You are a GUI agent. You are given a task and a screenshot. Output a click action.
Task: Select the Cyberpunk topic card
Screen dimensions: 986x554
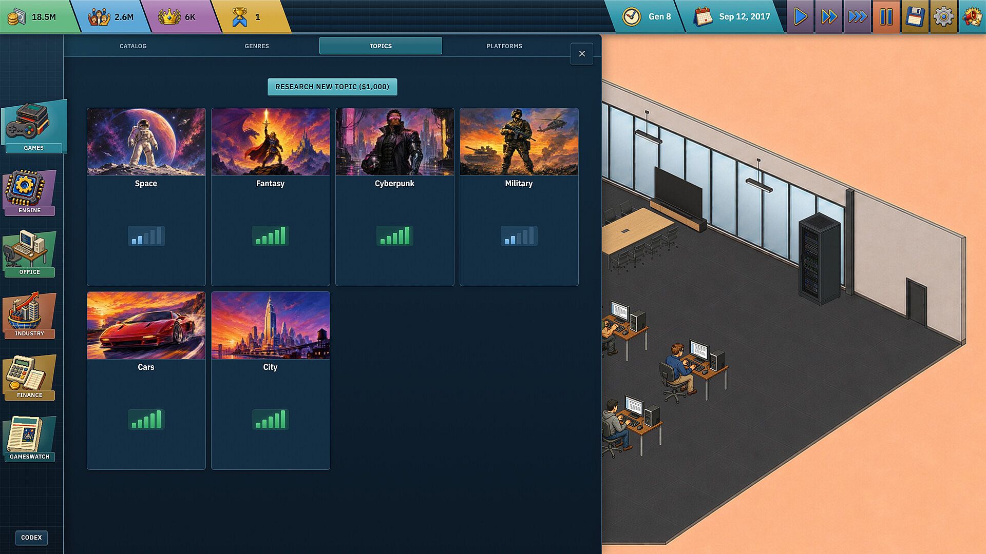click(x=394, y=196)
